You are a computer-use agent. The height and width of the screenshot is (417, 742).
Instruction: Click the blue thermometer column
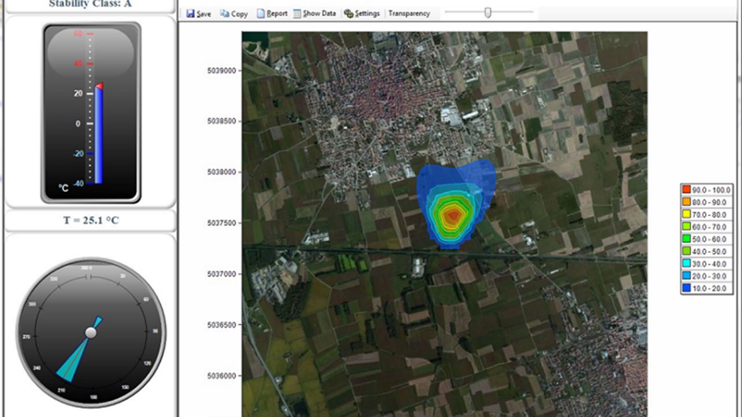pyautogui.click(x=99, y=136)
